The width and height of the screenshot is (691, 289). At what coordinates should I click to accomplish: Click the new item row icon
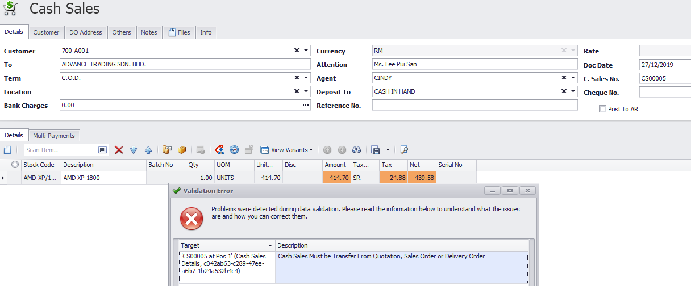tap(7, 150)
